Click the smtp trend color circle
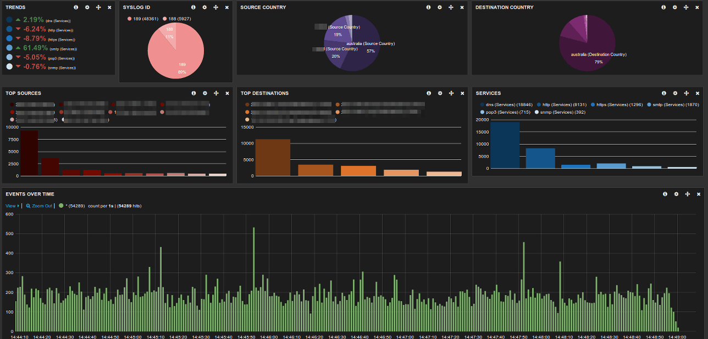 point(9,48)
